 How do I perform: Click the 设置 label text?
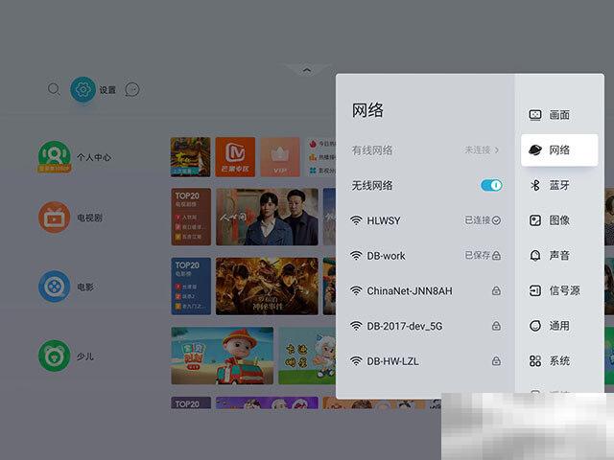pos(107,90)
